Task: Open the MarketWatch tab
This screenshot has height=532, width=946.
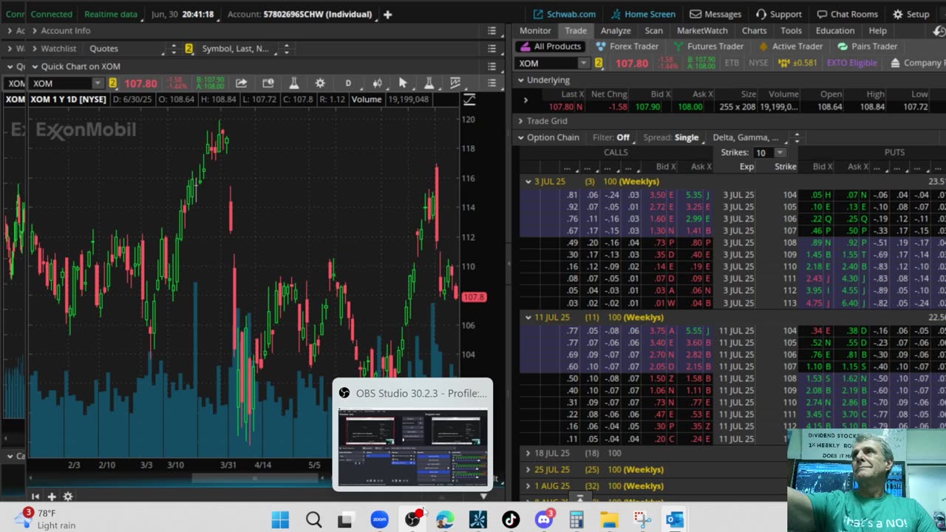Action: click(702, 31)
